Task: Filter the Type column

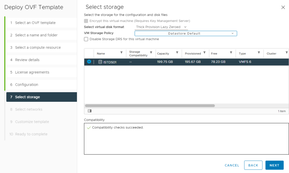Action: (x=259, y=53)
